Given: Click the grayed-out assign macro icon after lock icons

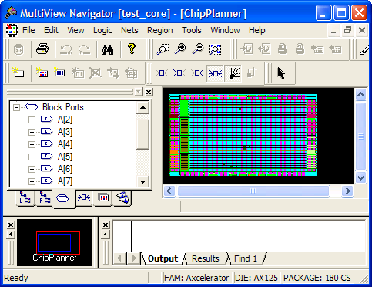Looking at the screenshot, I should (317, 49).
